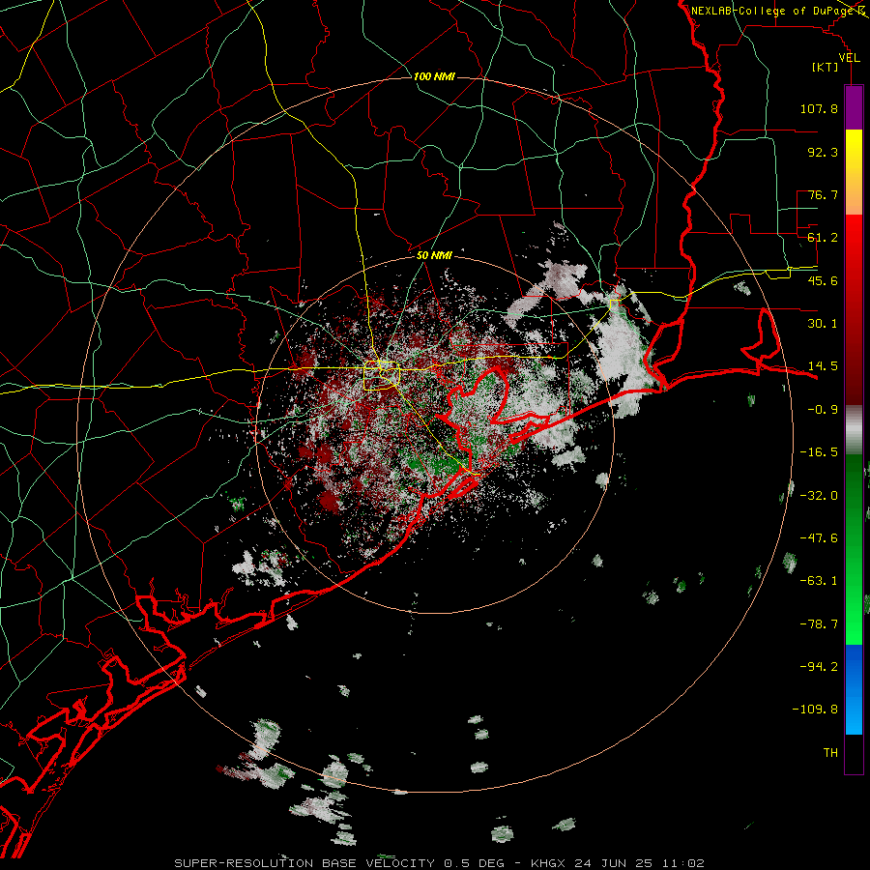Click the TH legend label
The width and height of the screenshot is (870, 870).
coord(830,753)
